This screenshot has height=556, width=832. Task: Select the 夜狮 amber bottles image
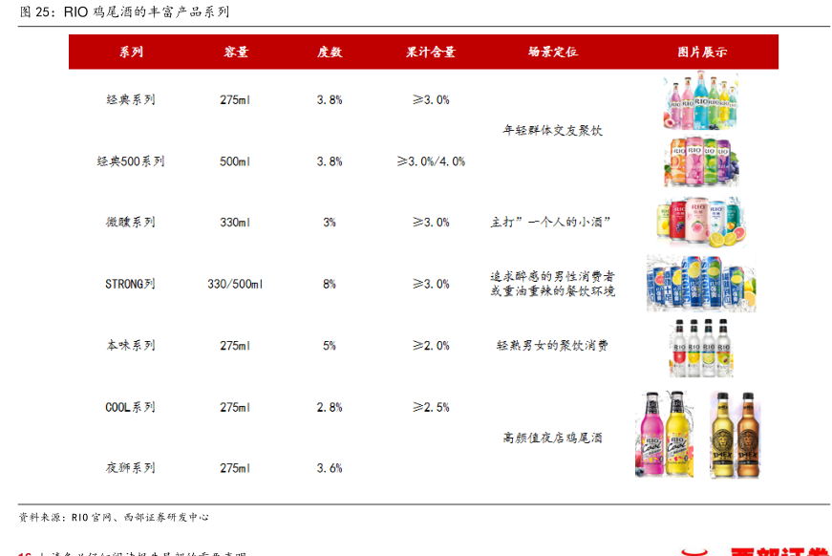(735, 434)
